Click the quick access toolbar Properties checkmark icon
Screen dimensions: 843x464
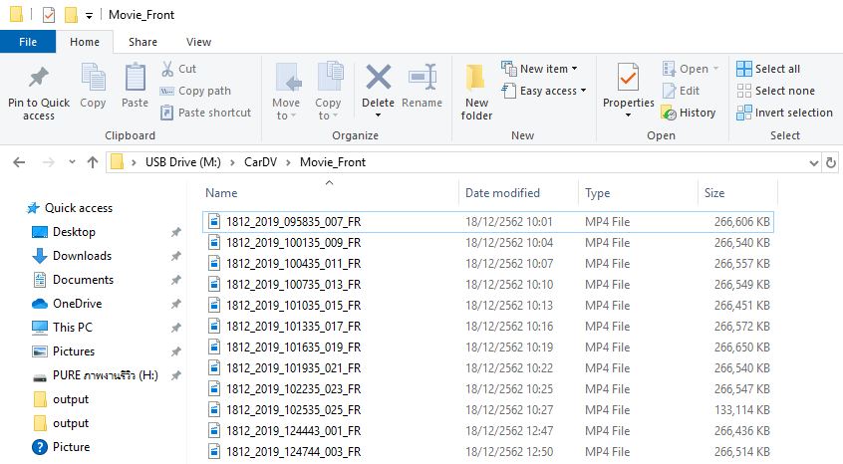point(49,15)
